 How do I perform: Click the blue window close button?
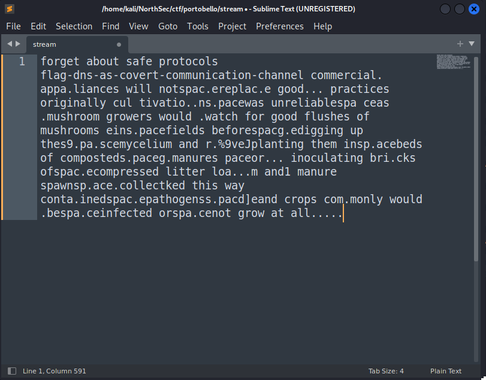click(x=473, y=9)
